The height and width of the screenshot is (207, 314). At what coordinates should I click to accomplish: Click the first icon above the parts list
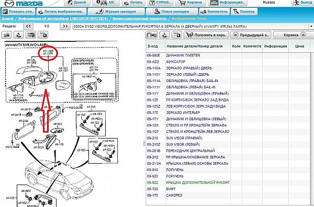click(x=152, y=35)
